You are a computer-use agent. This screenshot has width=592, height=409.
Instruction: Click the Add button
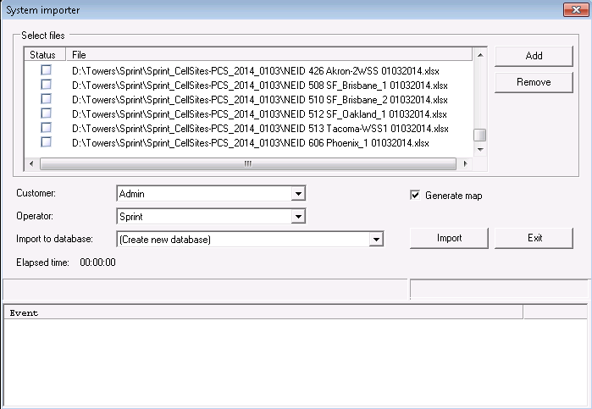[x=534, y=56]
